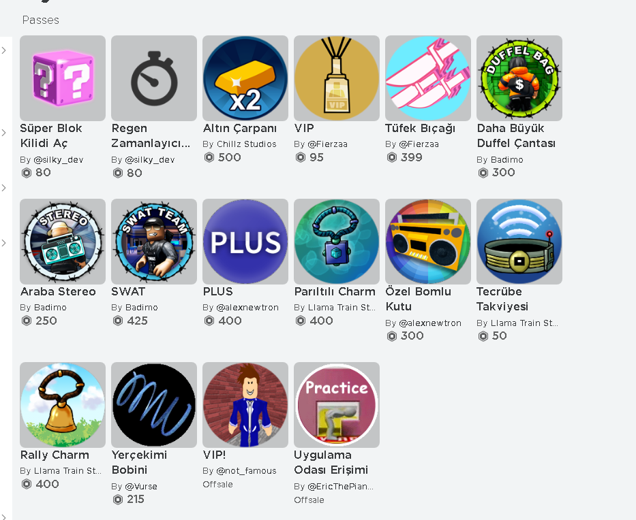Select the SWAT Team pass icon

point(154,242)
